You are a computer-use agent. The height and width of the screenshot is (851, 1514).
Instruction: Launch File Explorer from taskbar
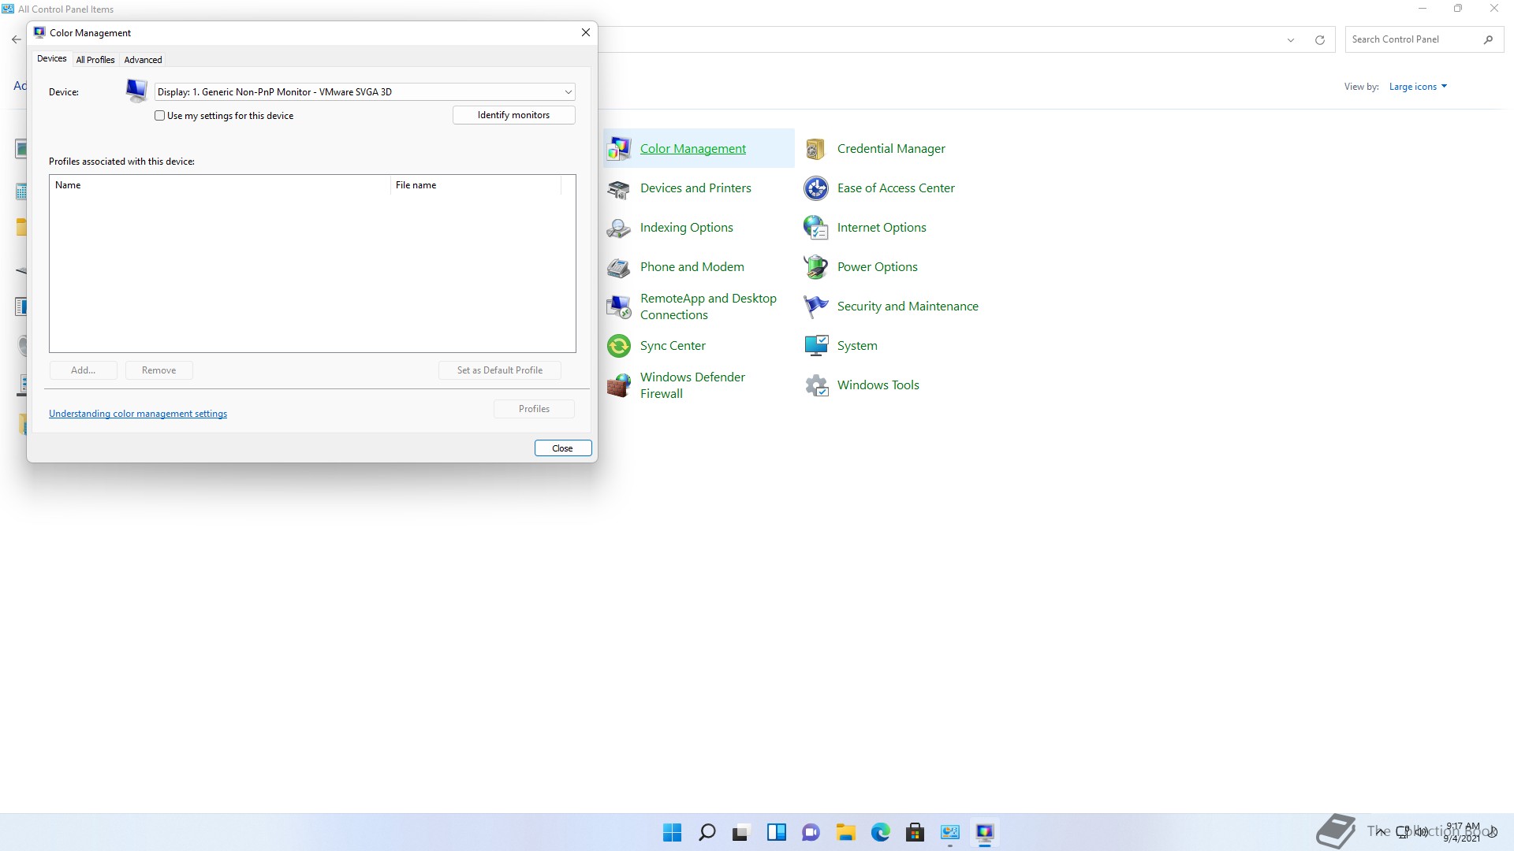(x=846, y=832)
